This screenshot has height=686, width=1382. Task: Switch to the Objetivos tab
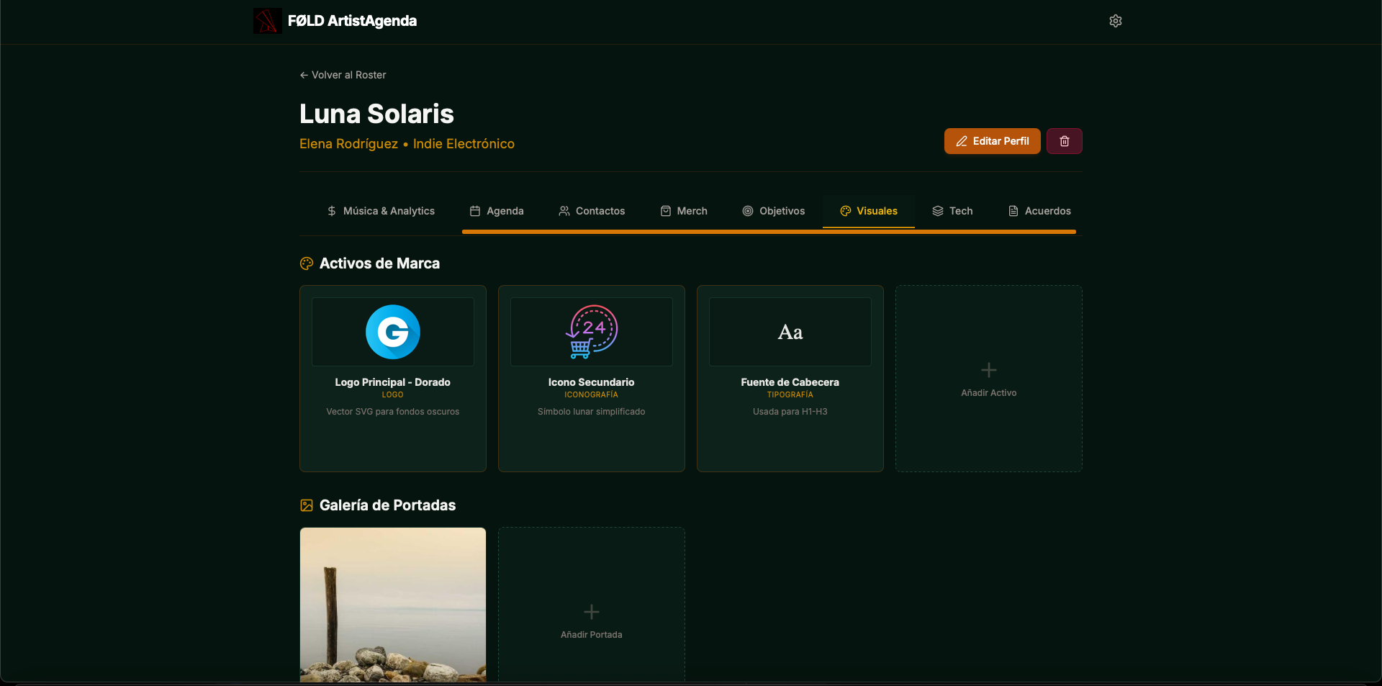[774, 211]
